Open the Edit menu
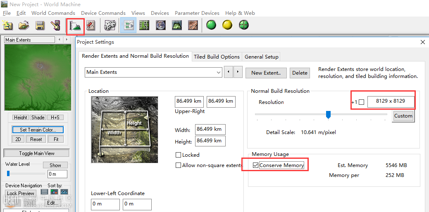The width and height of the screenshot is (429, 212). click(x=21, y=13)
